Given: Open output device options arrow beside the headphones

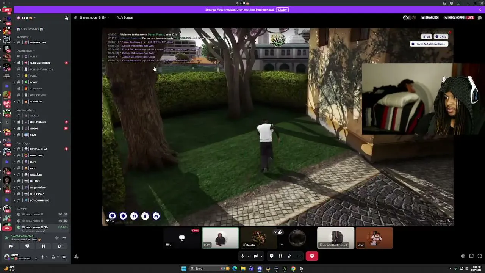Looking at the screenshot, I should tap(58, 257).
